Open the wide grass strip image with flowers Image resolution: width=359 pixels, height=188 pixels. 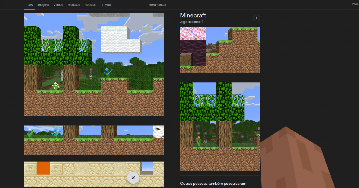point(94,140)
